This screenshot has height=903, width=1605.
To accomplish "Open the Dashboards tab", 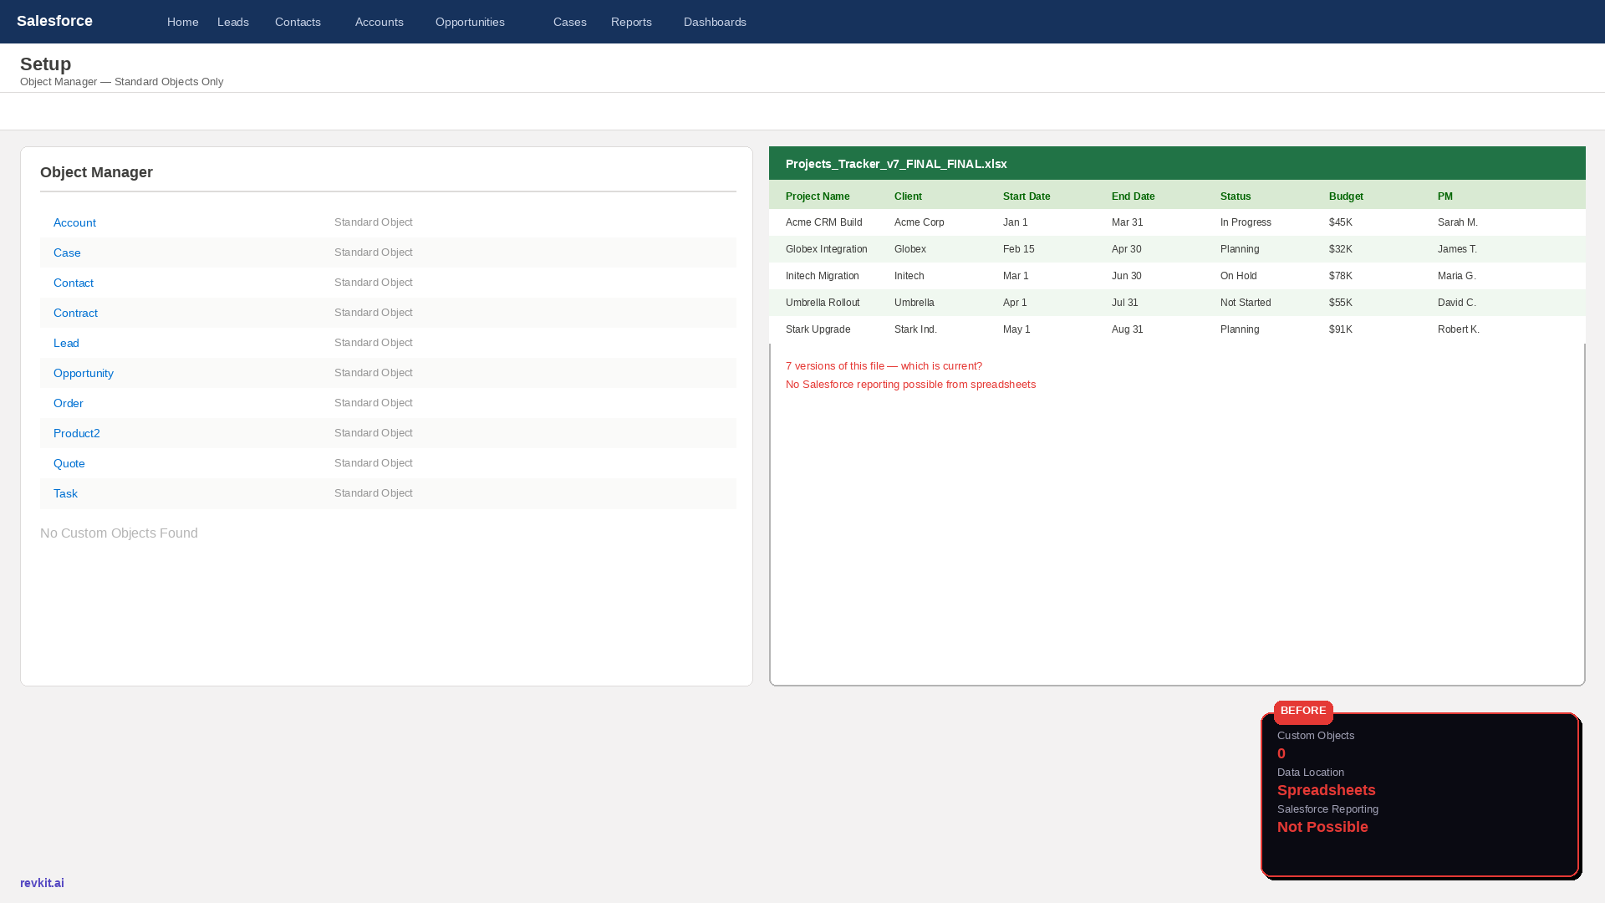I will 715,22.
